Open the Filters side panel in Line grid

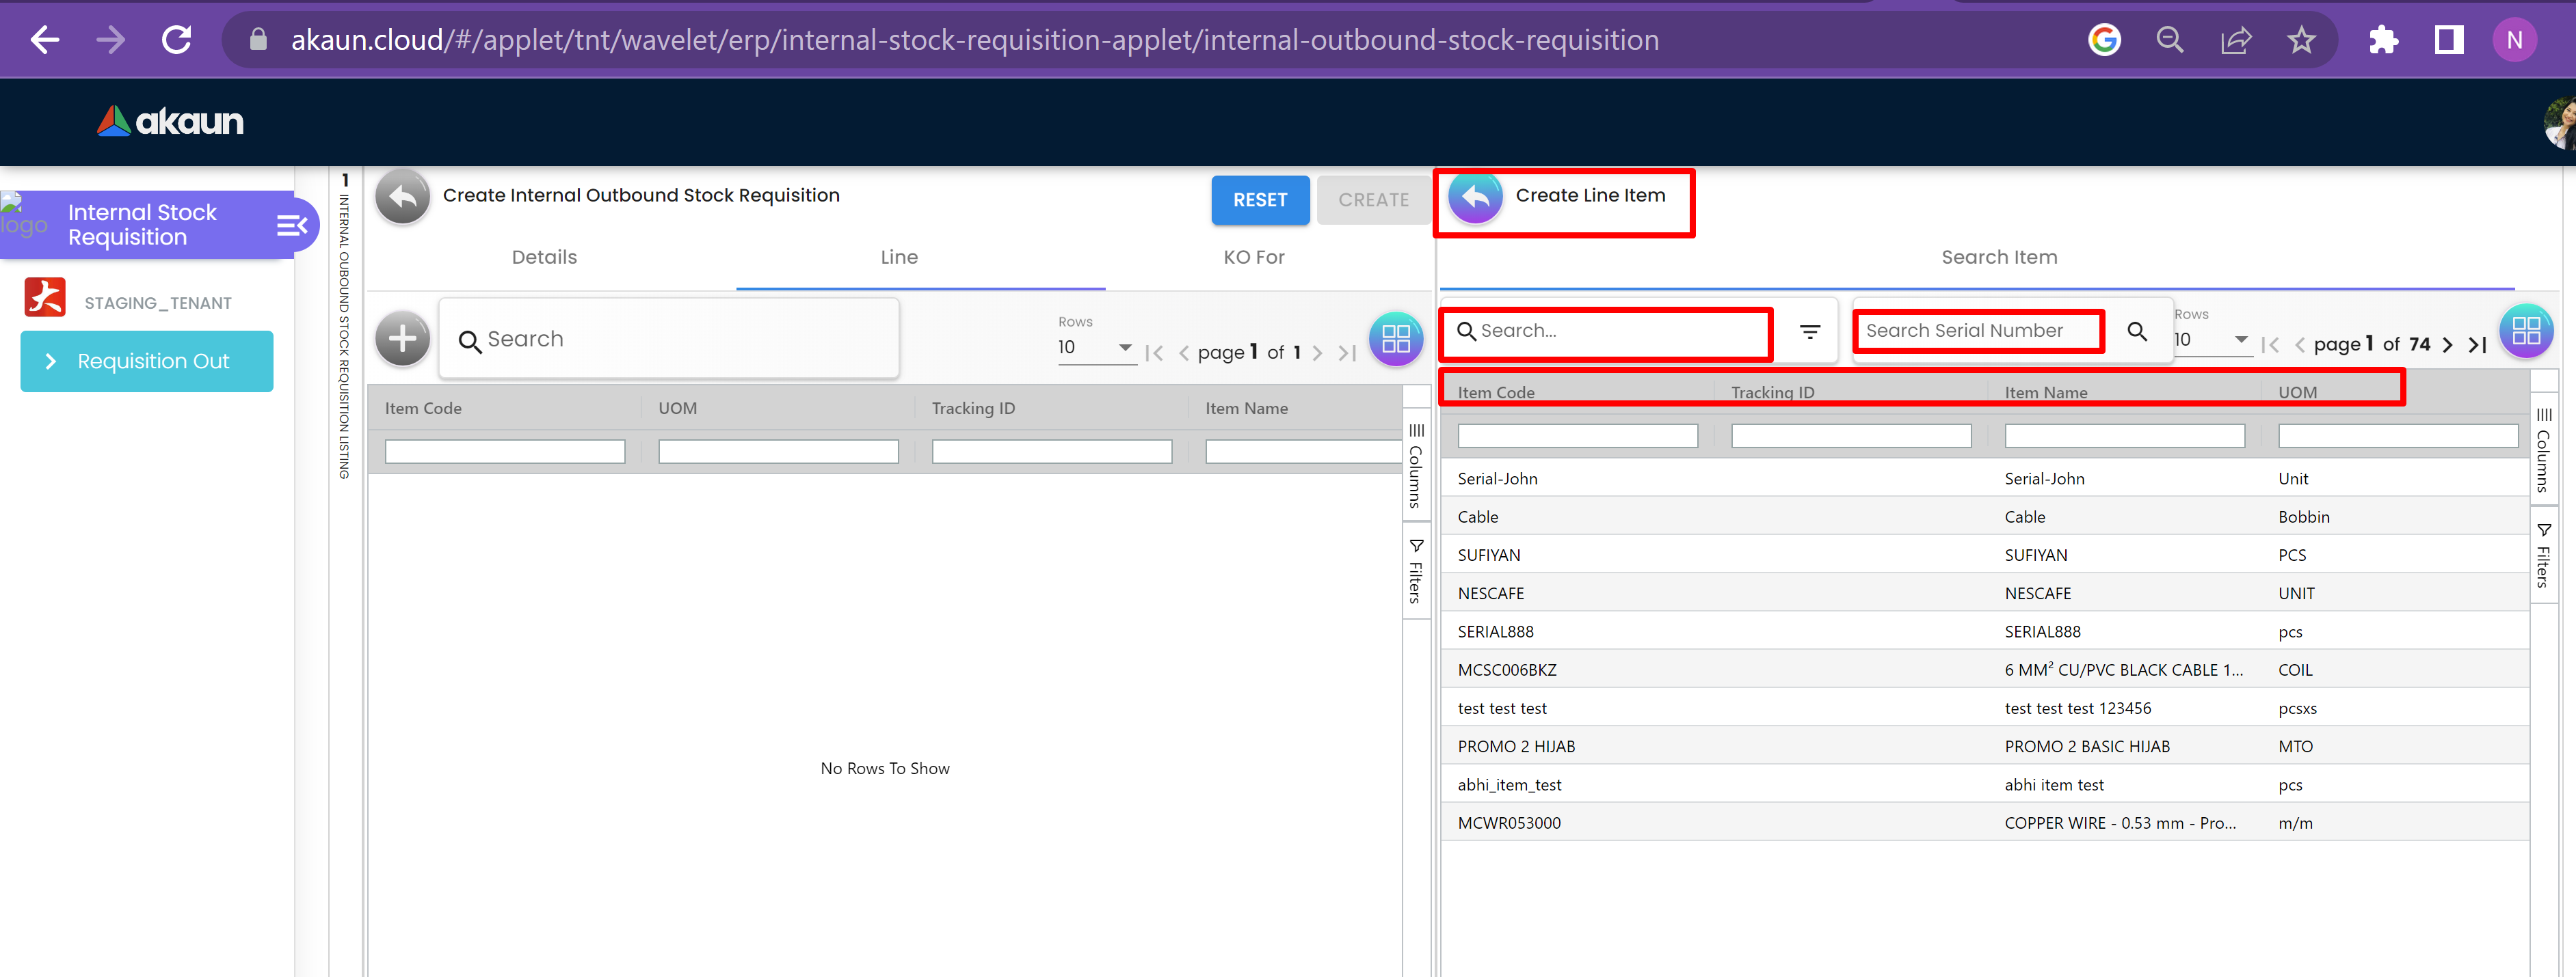point(1415,571)
